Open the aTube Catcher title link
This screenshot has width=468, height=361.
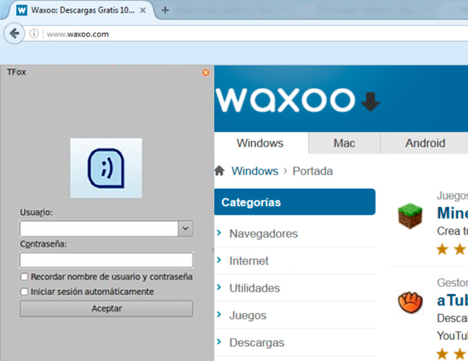point(452,300)
